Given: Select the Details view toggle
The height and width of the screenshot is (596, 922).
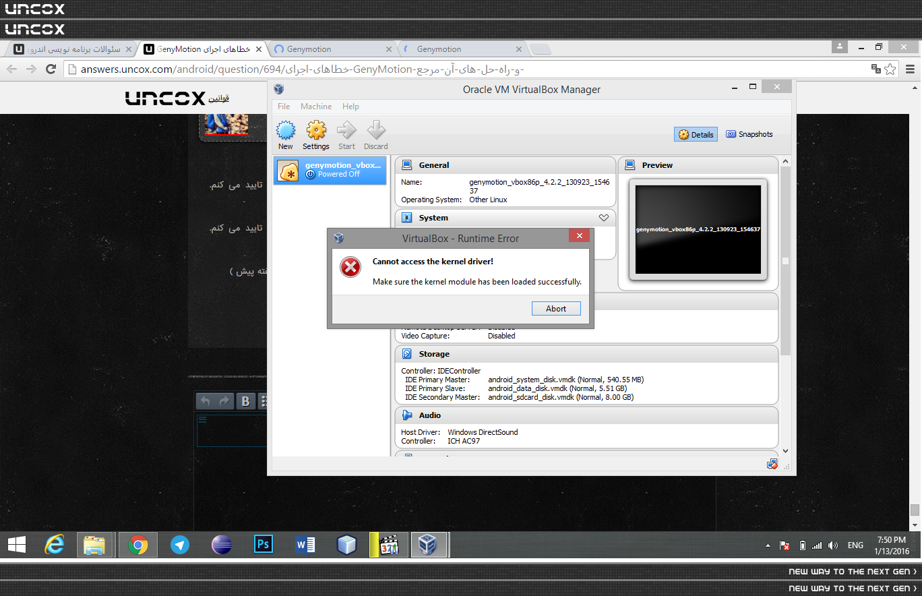Looking at the screenshot, I should pos(696,134).
